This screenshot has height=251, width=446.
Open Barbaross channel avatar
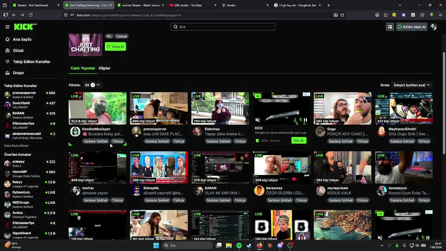pyautogui.click(x=259, y=191)
